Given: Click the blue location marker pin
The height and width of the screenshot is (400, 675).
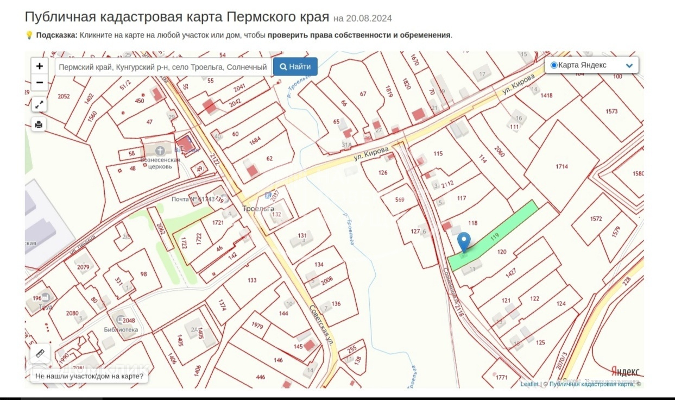Looking at the screenshot, I should [464, 242].
